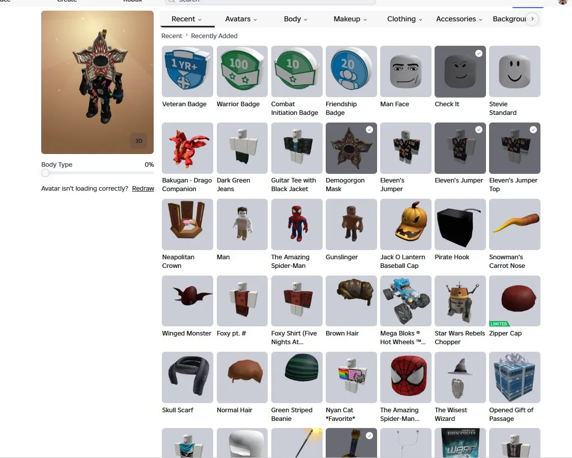572x458 pixels.
Task: Equip the unchecked Eleven's Jumper shirt
Action: point(406,148)
